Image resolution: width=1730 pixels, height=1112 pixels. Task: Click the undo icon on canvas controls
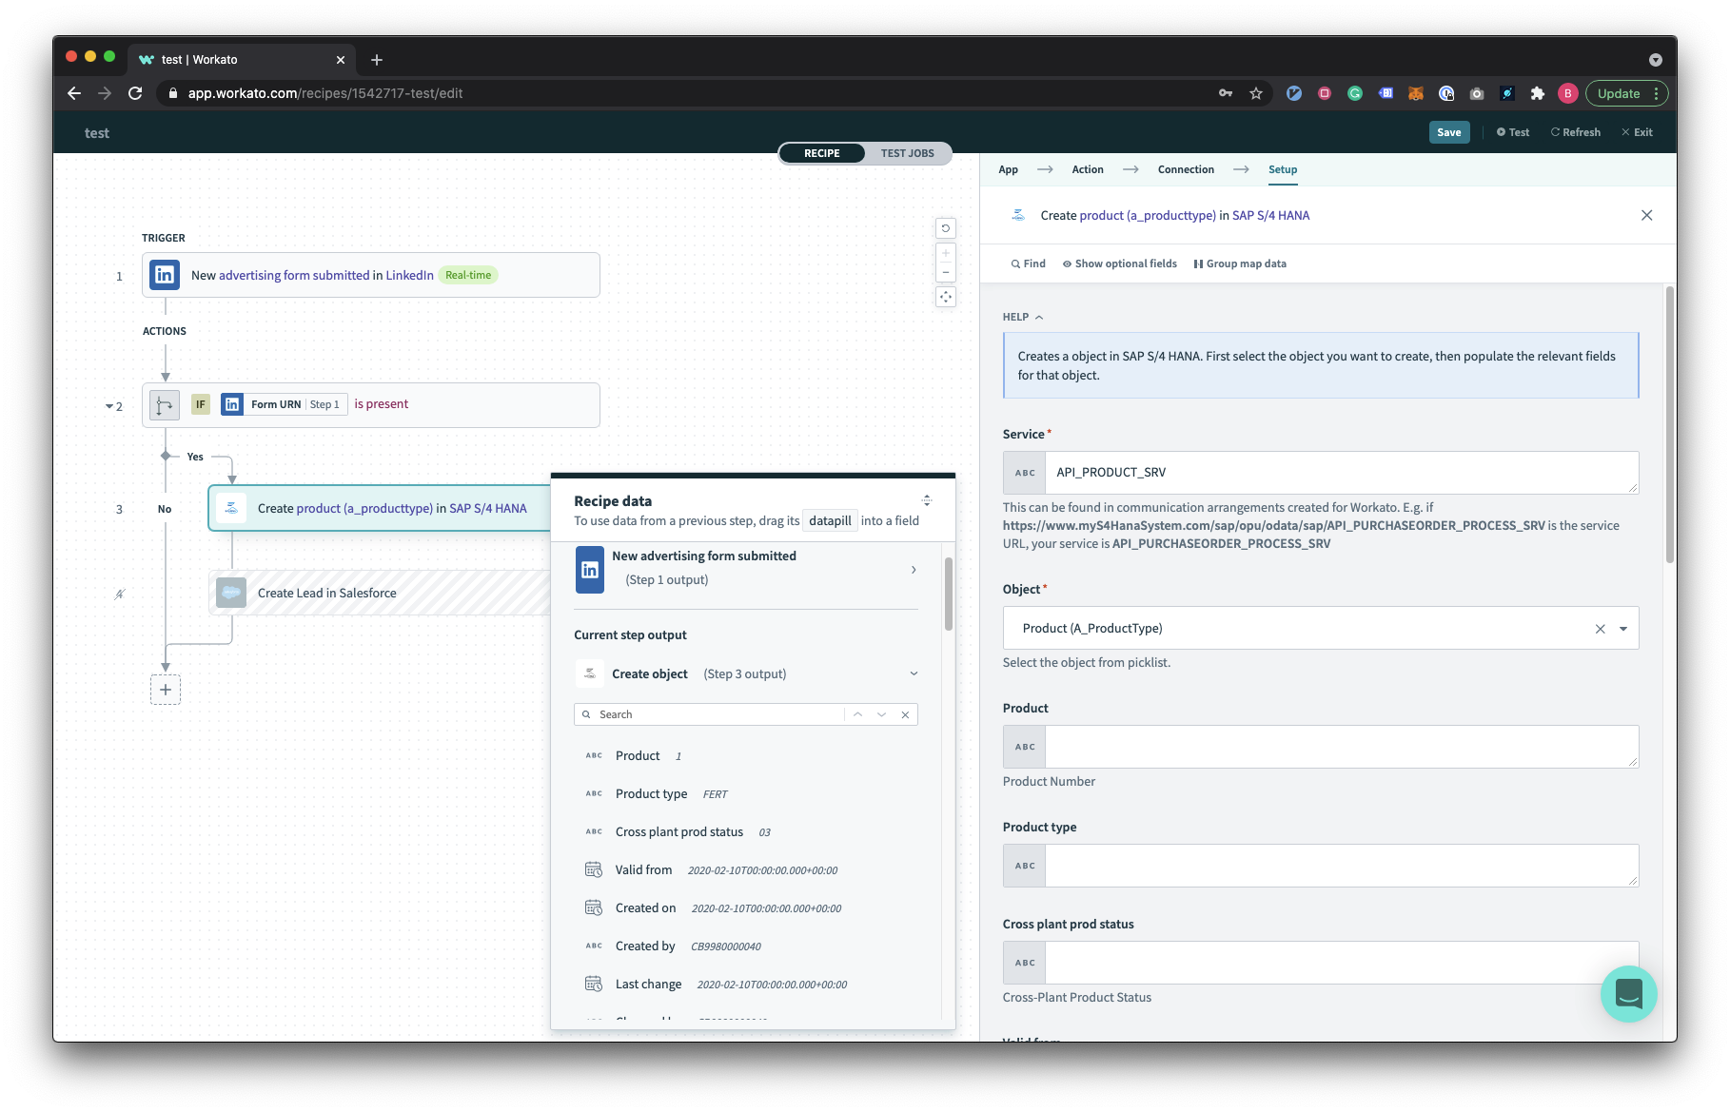(x=945, y=228)
